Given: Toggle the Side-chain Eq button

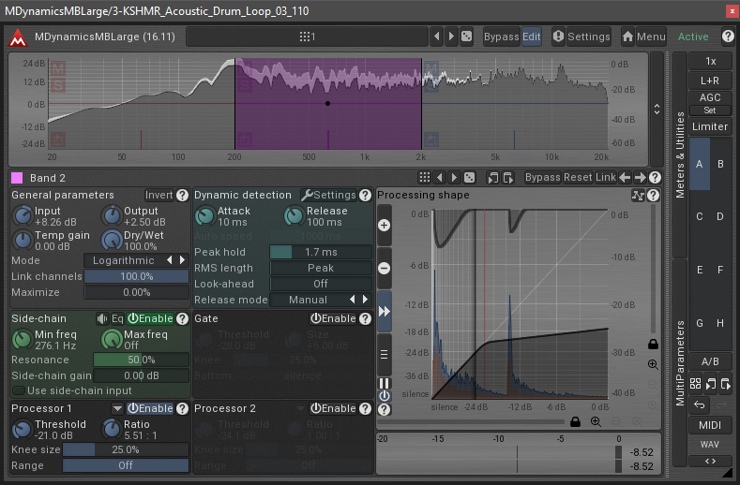Looking at the screenshot, I should click(117, 318).
